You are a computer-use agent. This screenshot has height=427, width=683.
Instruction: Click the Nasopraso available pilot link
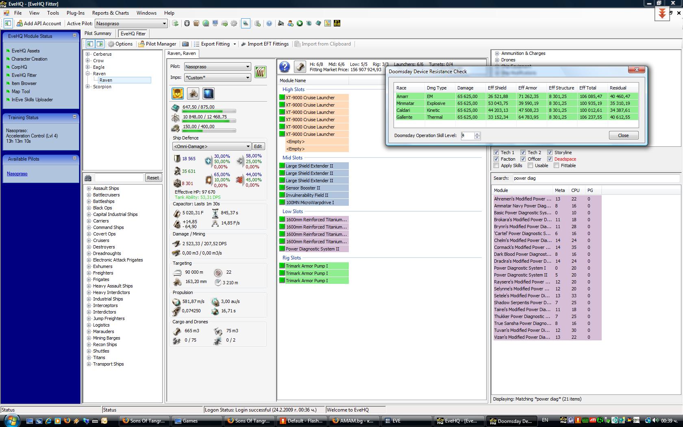17,174
